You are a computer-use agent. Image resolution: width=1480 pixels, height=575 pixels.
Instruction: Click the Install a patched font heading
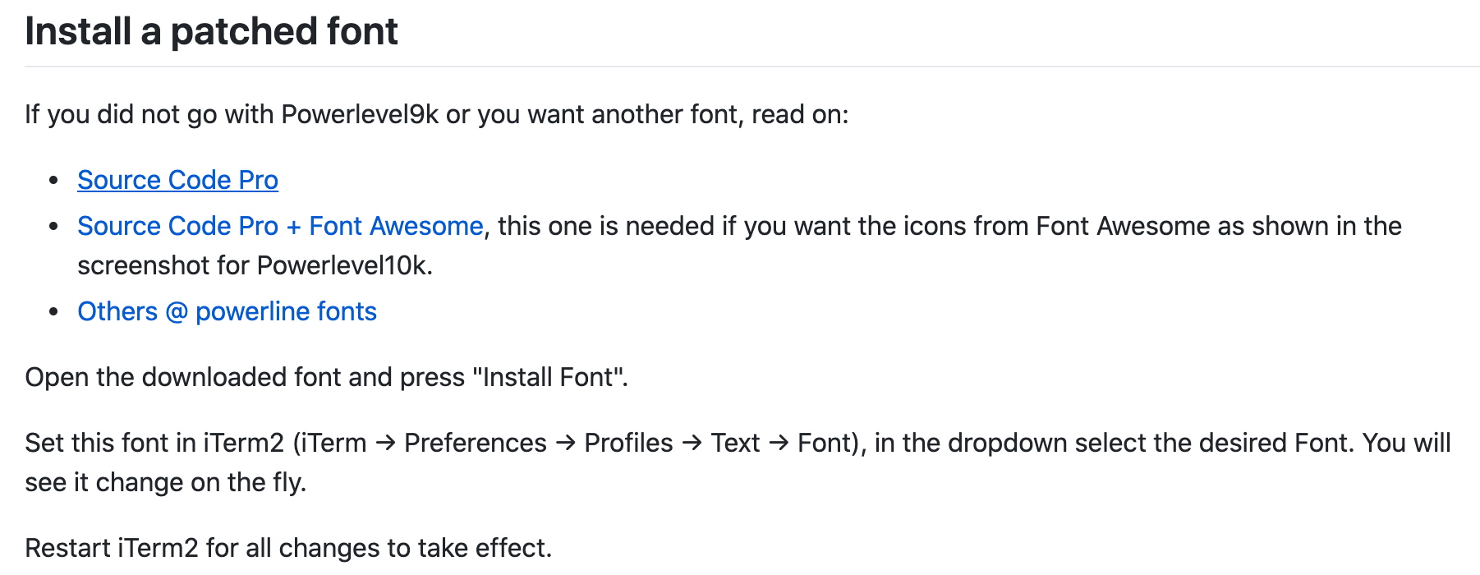[x=211, y=31]
